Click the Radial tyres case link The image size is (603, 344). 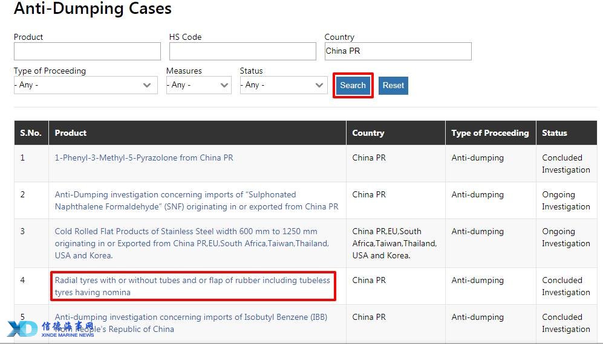pyautogui.click(x=192, y=286)
